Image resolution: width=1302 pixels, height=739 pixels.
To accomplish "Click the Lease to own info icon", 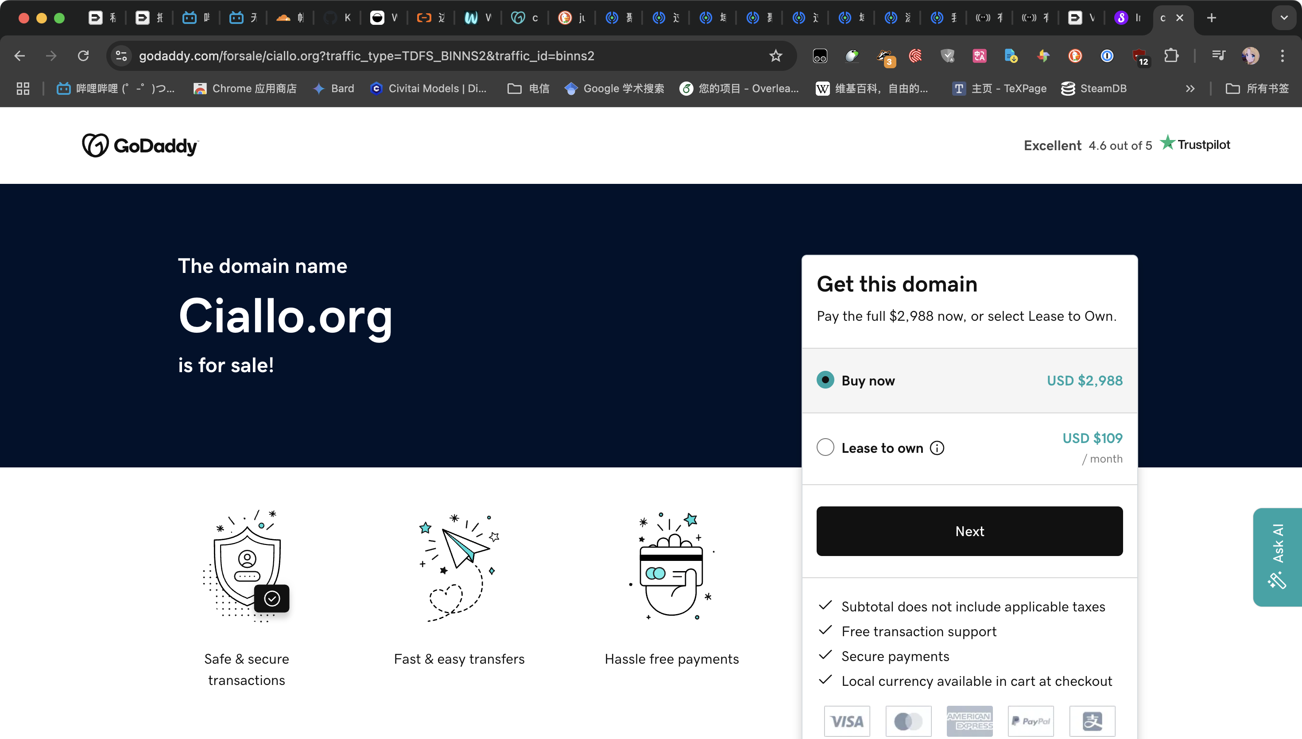I will click(x=937, y=448).
